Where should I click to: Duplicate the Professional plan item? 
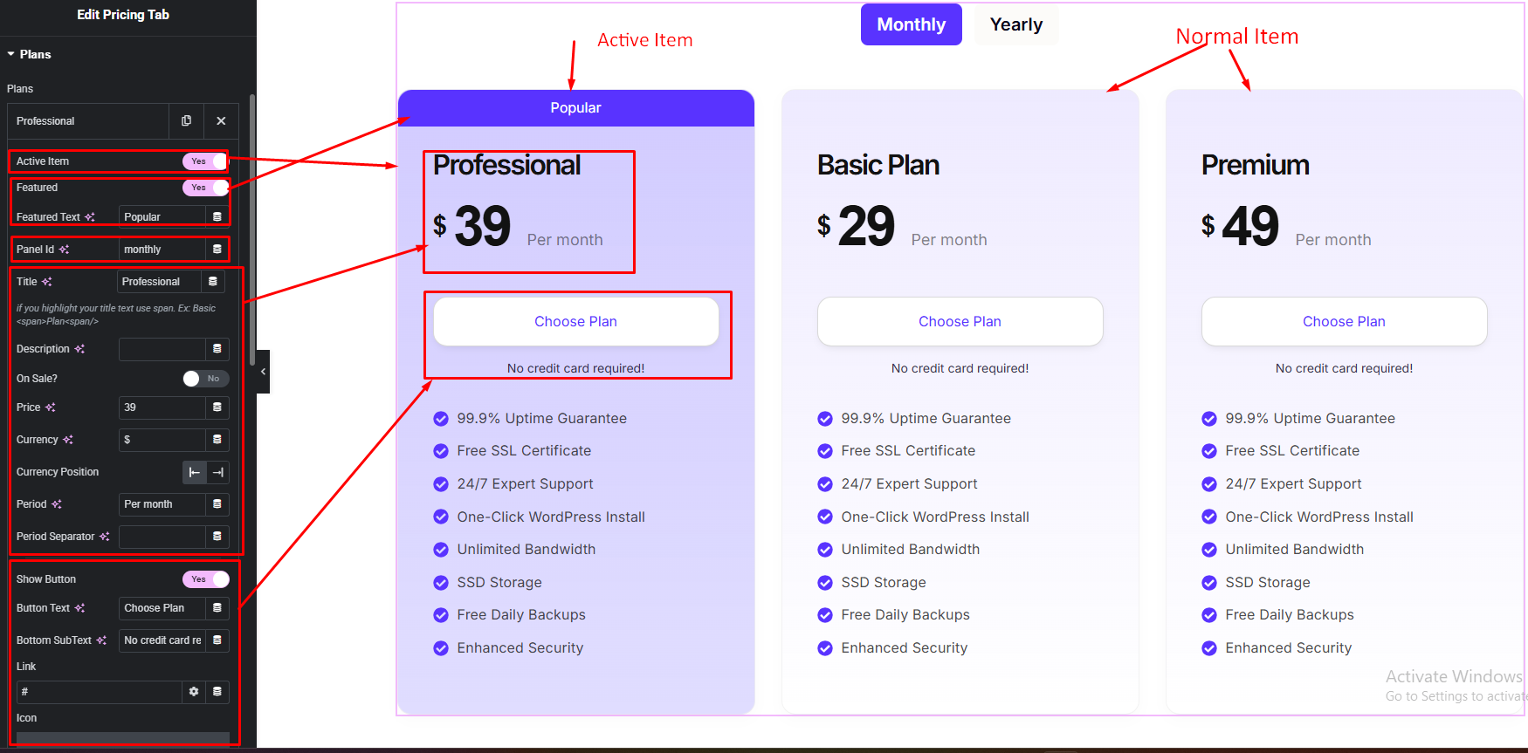[x=186, y=121]
